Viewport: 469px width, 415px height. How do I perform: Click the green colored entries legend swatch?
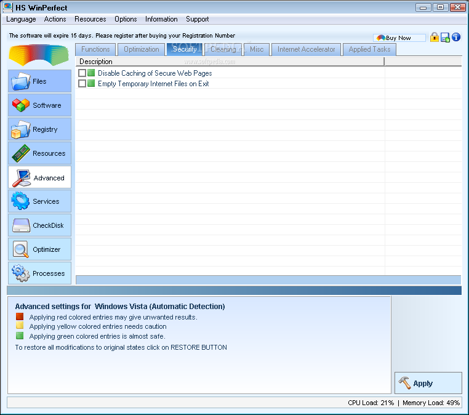20,336
